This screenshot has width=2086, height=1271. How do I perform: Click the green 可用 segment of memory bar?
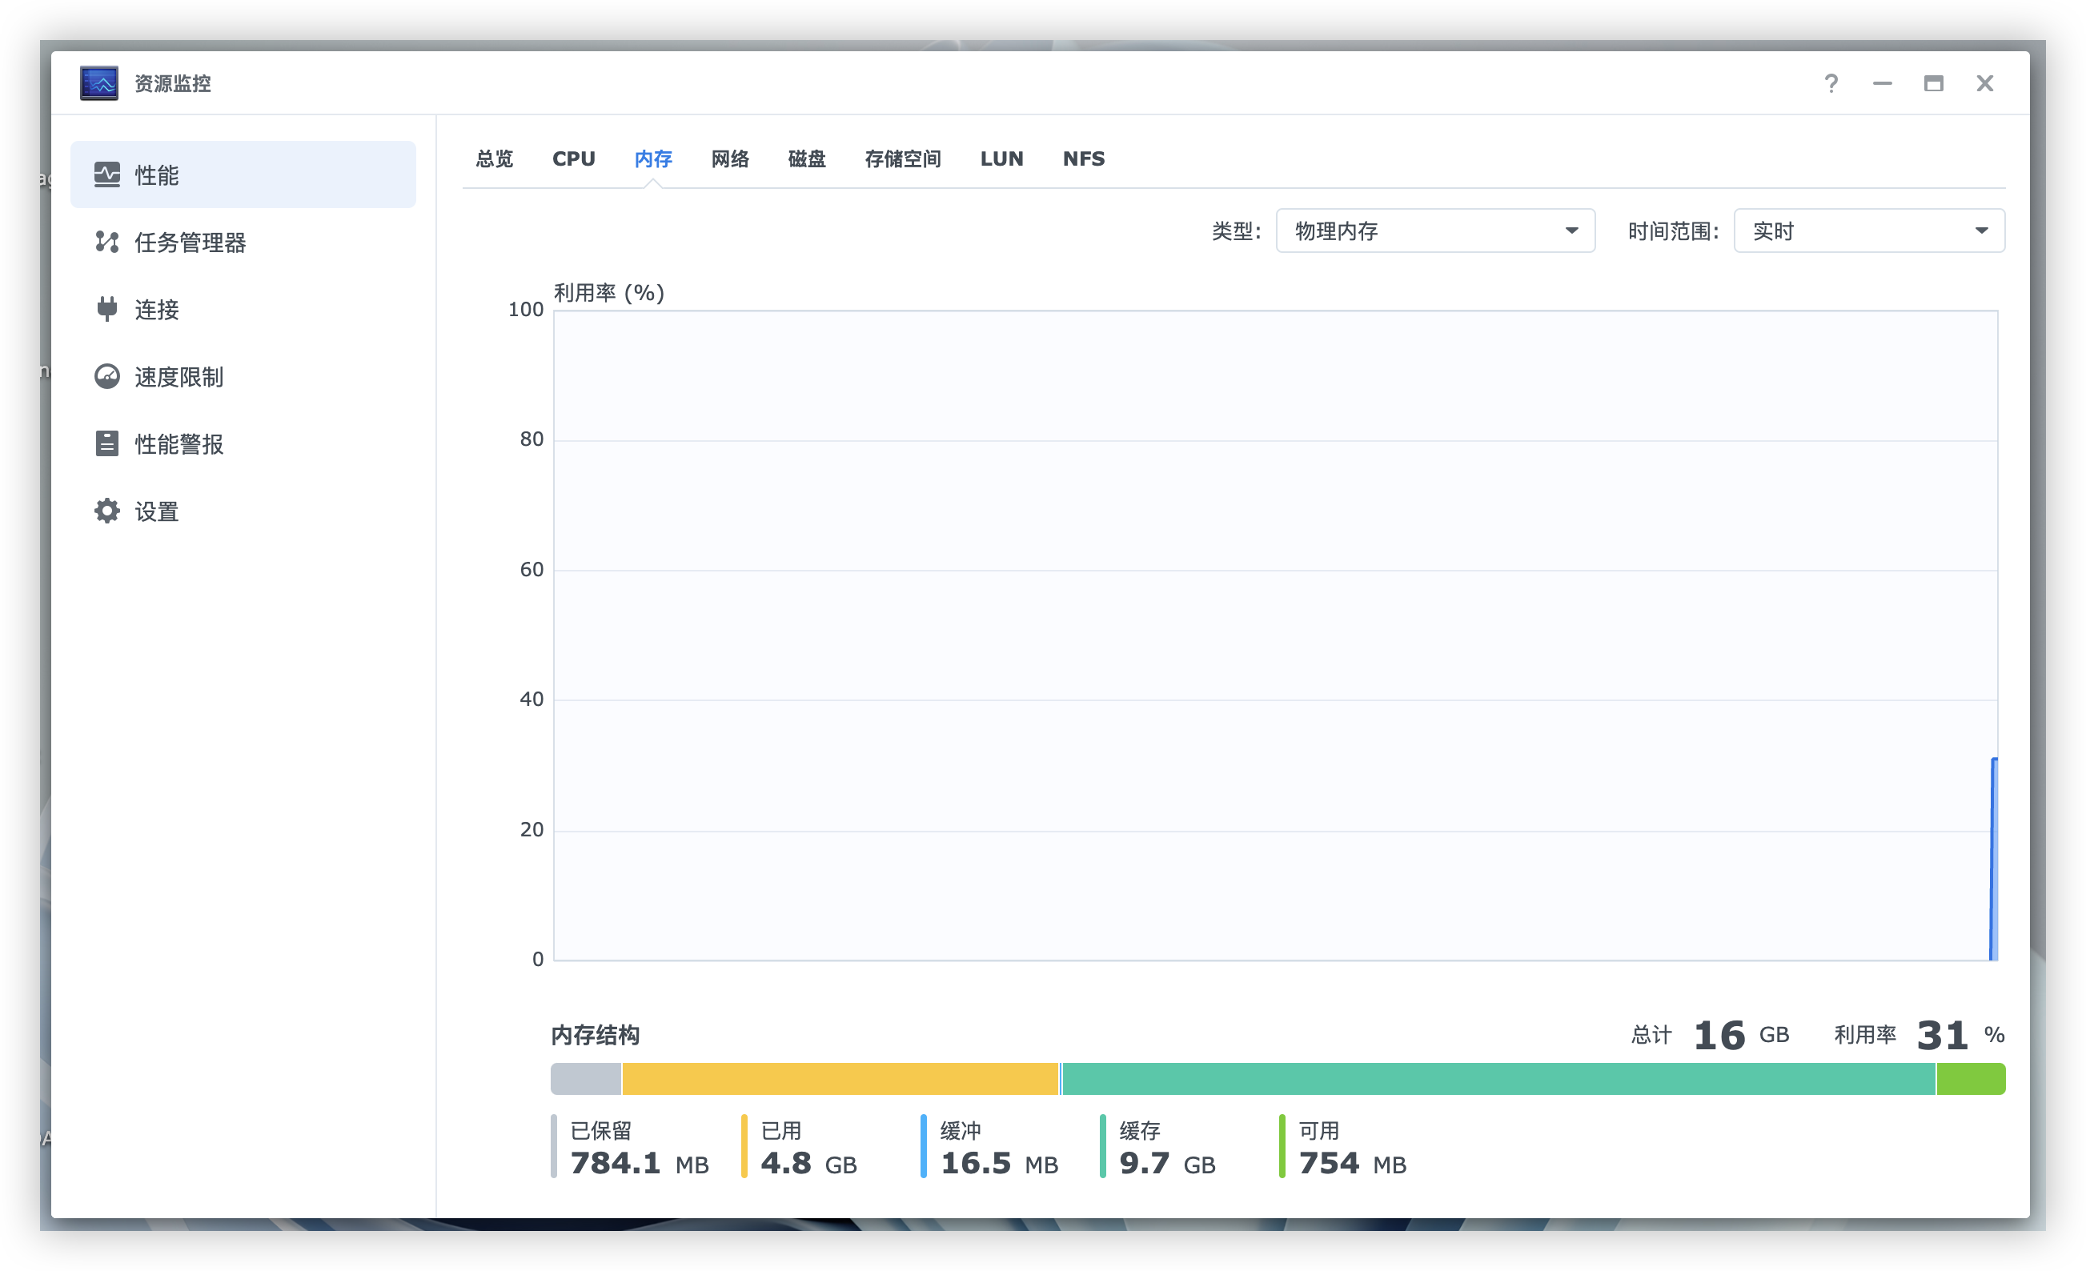tap(1971, 1080)
